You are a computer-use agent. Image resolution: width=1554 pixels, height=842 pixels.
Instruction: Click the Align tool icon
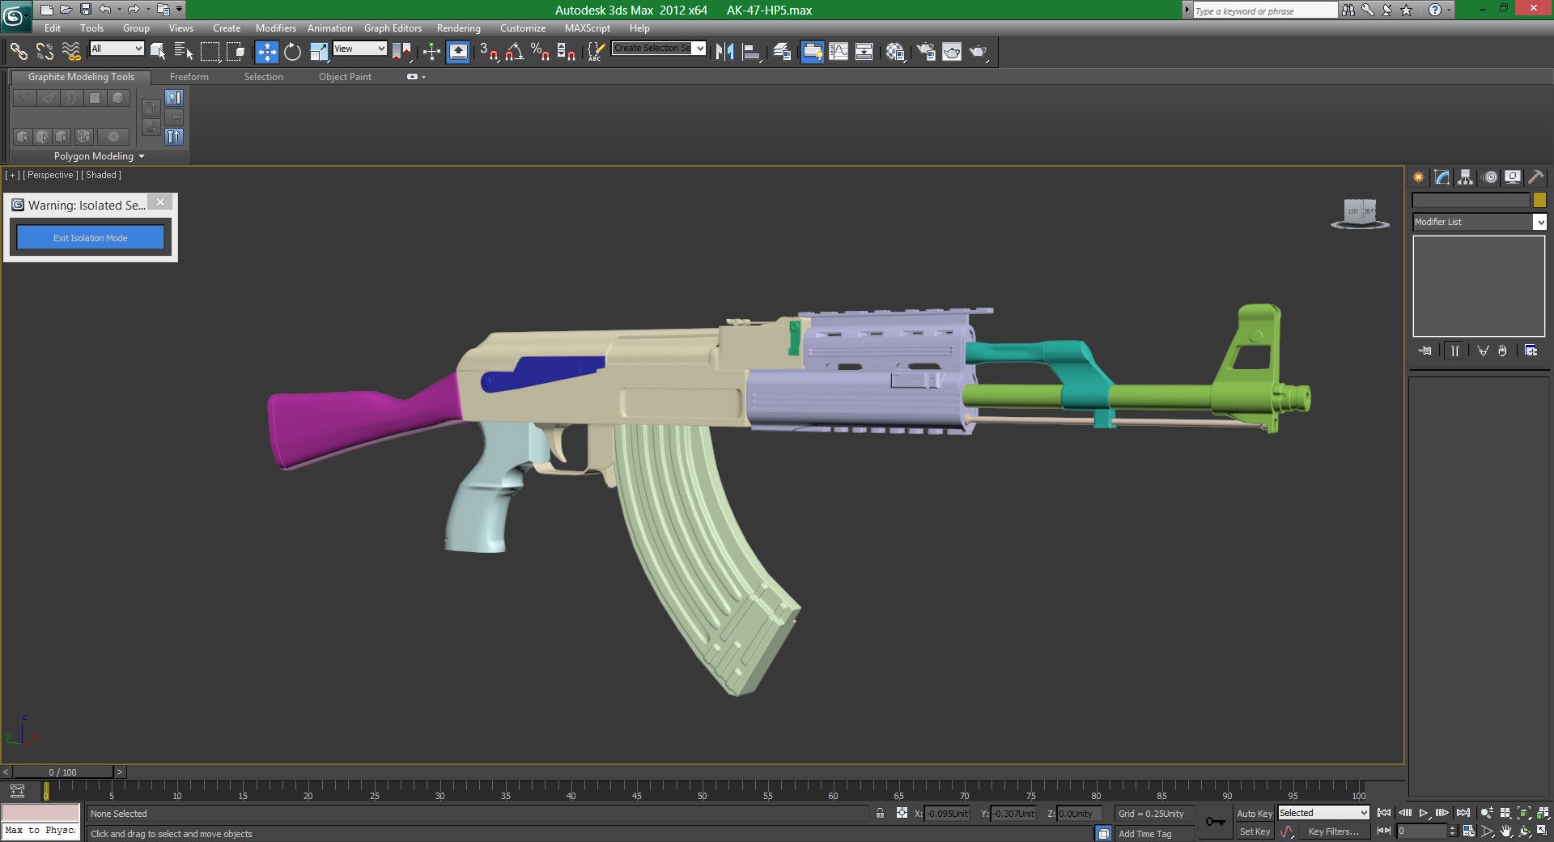click(x=751, y=52)
